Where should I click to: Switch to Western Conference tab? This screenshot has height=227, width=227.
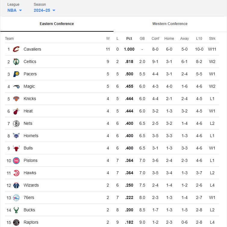click(x=170, y=24)
